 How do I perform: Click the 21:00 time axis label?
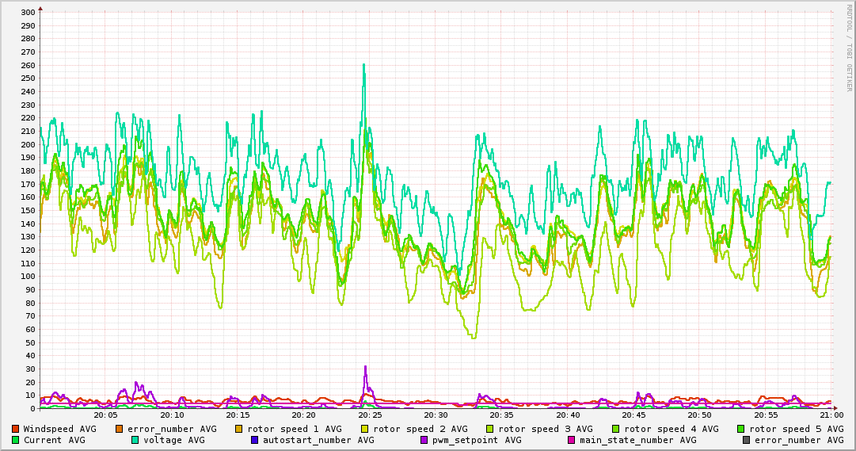coord(832,415)
